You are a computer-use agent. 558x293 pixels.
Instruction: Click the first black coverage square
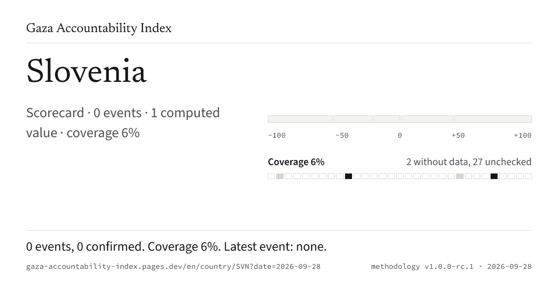click(x=348, y=176)
